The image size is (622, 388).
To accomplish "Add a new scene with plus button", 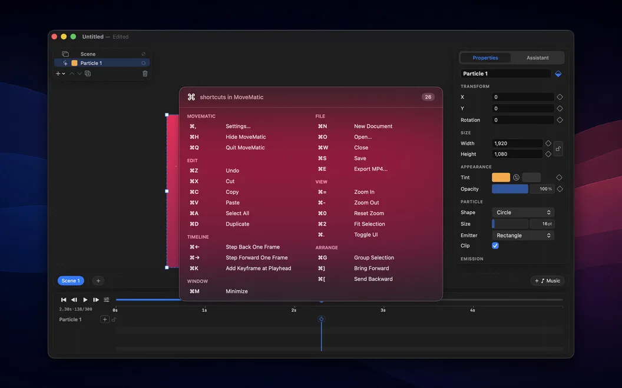I will (98, 280).
